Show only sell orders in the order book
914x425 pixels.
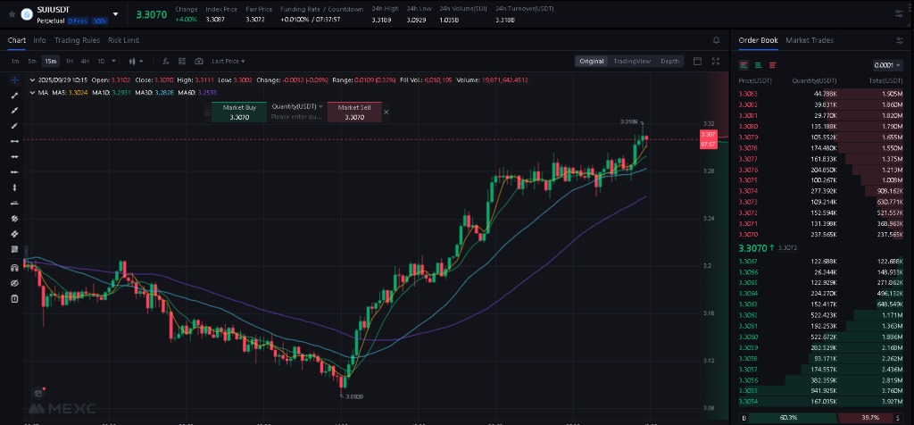(773, 65)
